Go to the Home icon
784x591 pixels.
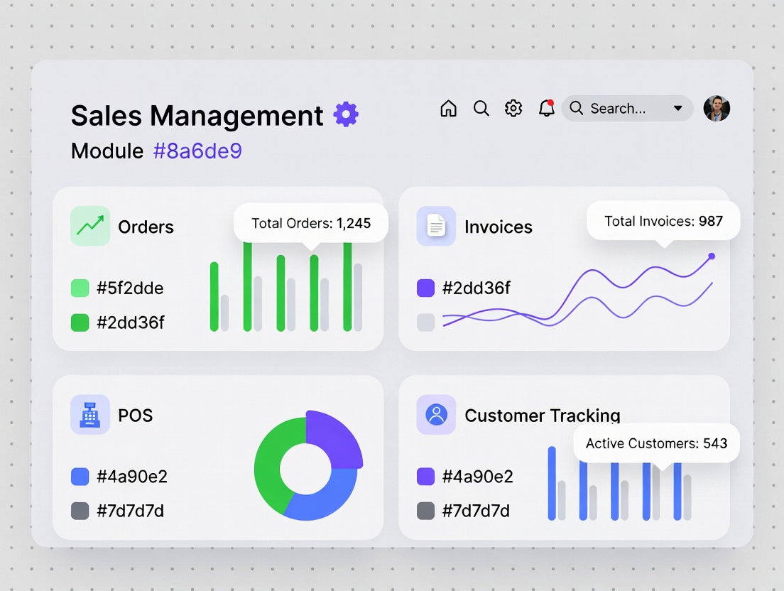click(448, 108)
